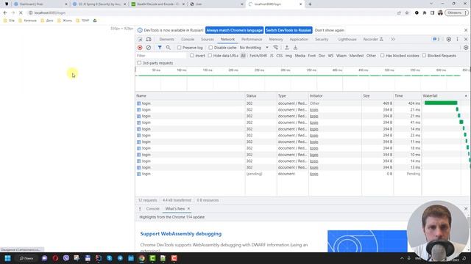Open network conditions wifi icon
The height and width of the screenshot is (264, 471).
click(x=275, y=48)
